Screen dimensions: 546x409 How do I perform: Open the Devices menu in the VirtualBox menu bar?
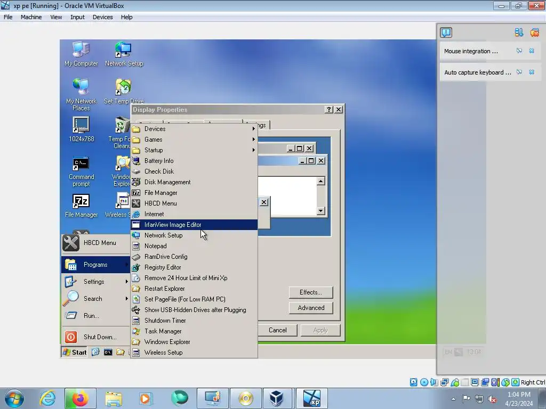point(102,17)
